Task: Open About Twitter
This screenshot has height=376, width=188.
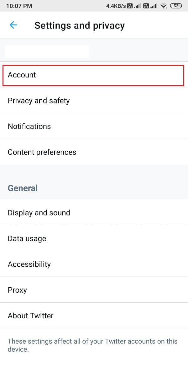Action: (x=94, y=316)
